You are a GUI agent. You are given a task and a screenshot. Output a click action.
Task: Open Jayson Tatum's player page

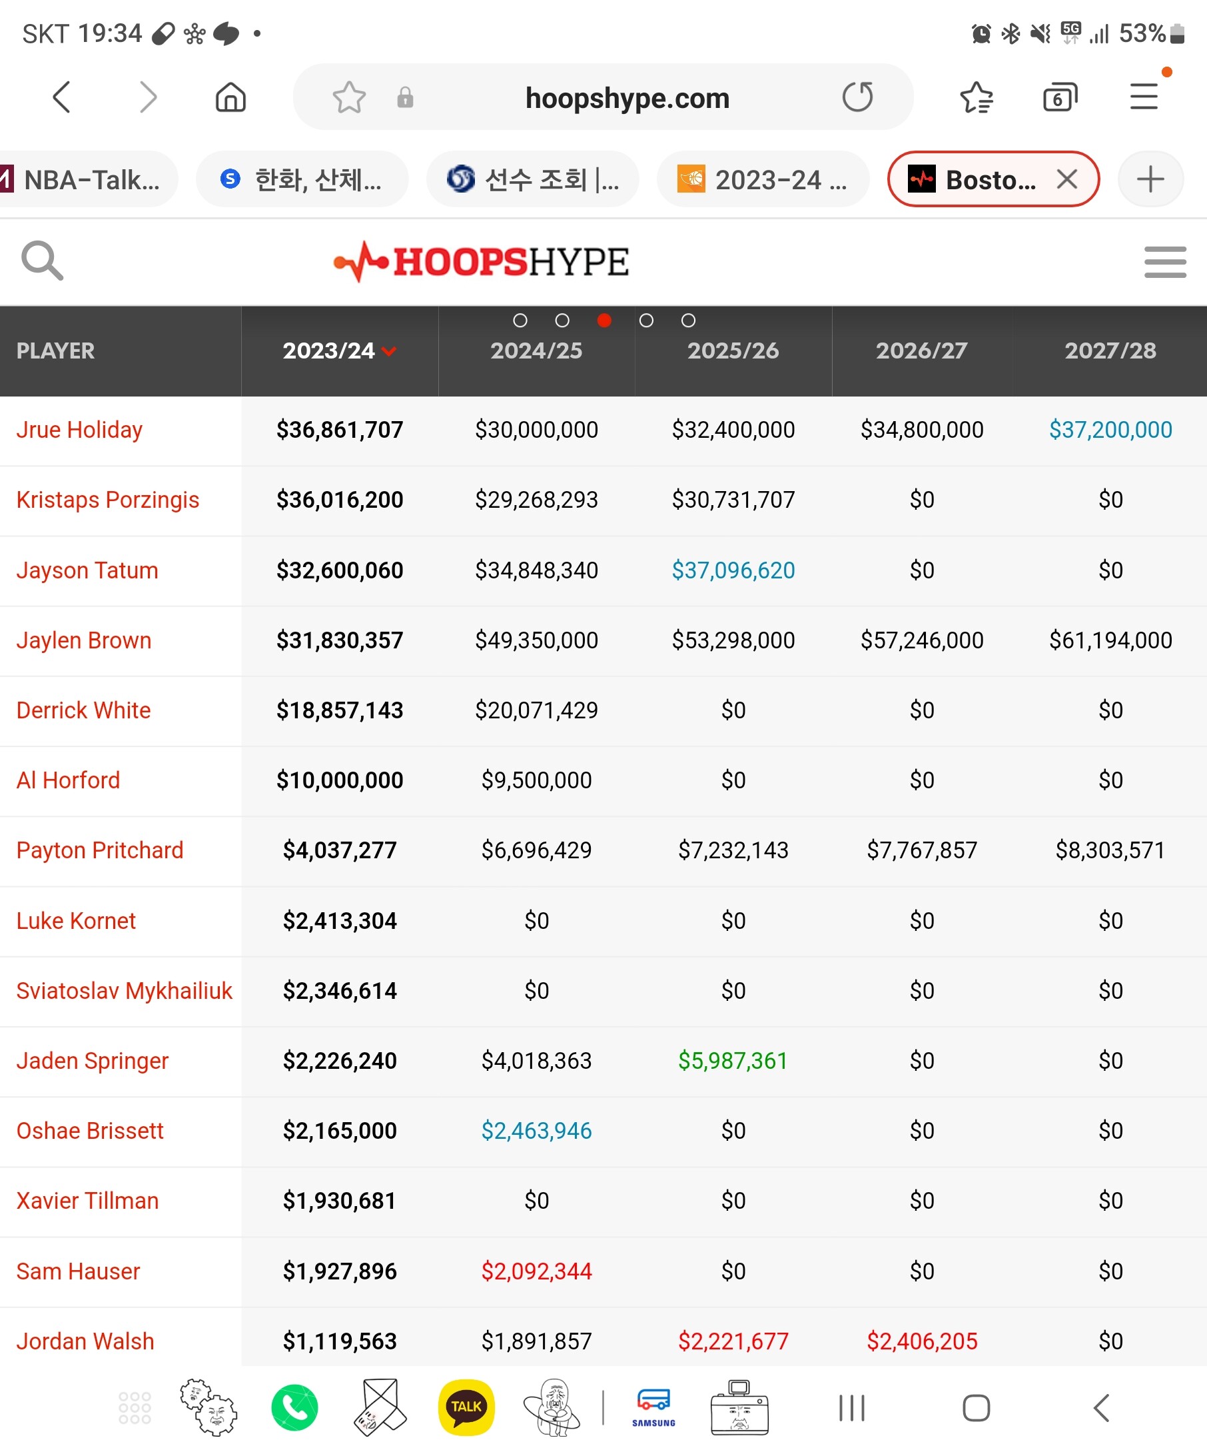88,570
